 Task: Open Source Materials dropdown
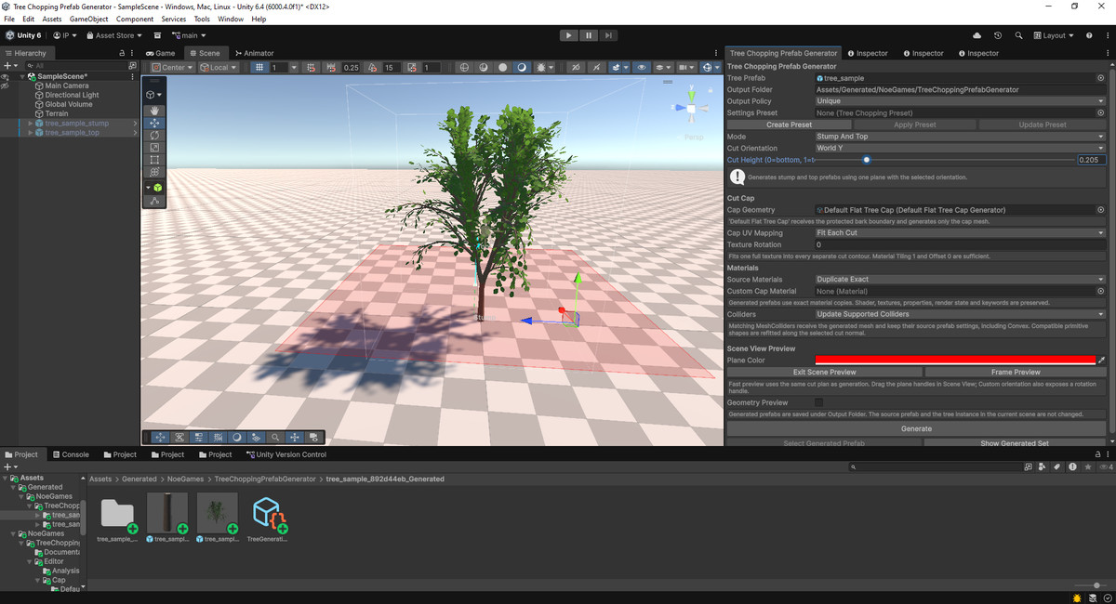960,279
